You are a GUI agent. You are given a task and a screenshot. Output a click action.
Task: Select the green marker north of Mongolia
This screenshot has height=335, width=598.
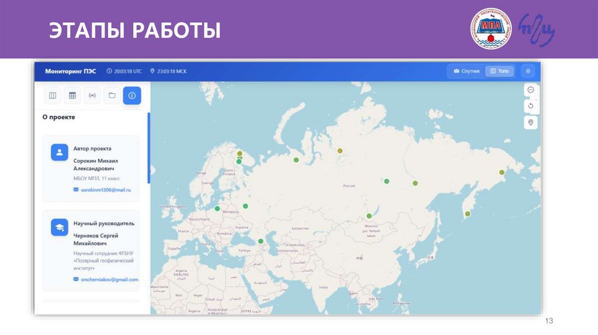[369, 216]
